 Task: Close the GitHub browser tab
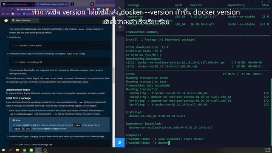pos(33,4)
